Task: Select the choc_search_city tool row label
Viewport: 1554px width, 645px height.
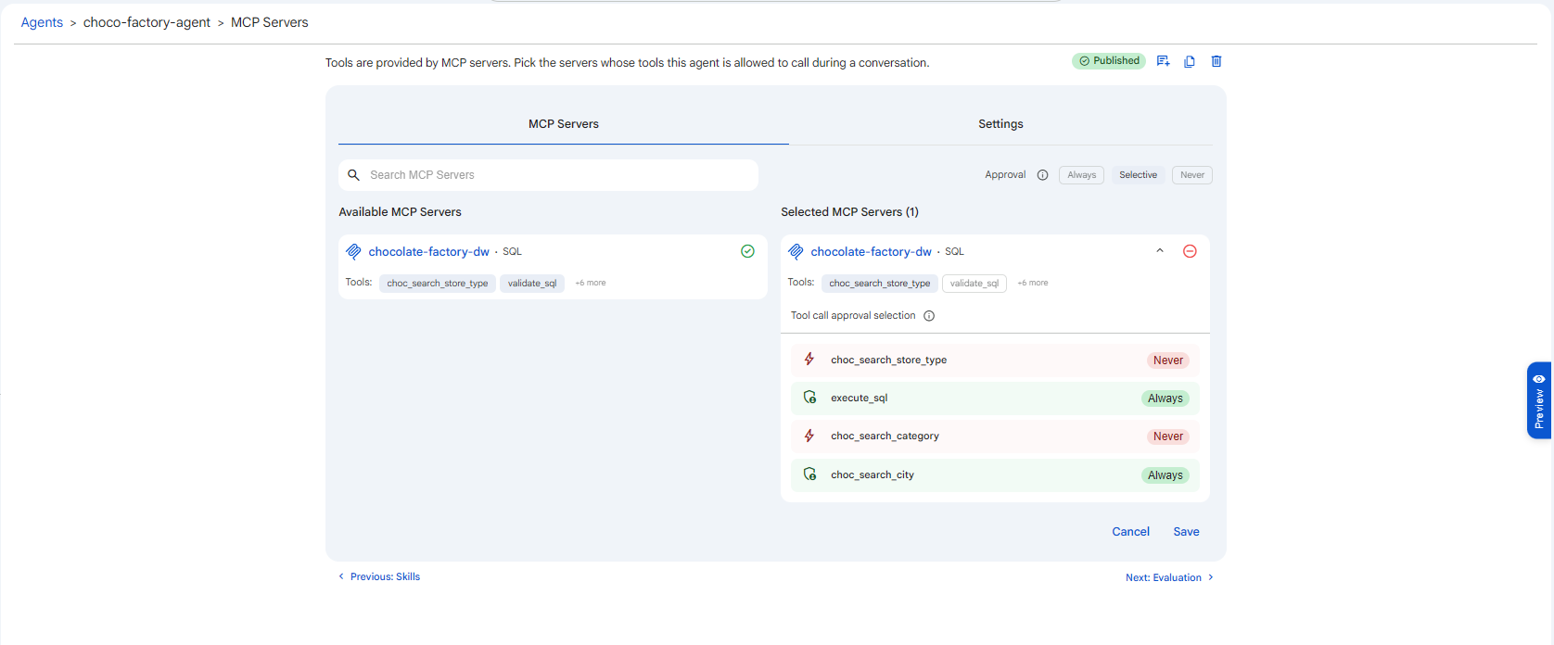Action: (873, 474)
